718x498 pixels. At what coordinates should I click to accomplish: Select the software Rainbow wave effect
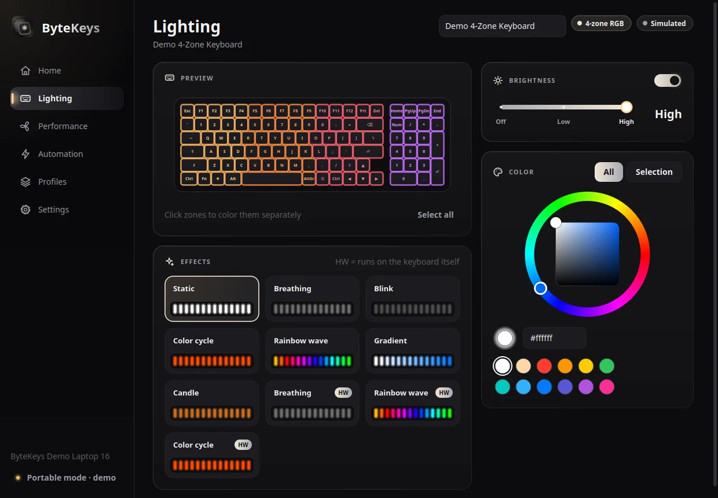(312, 351)
